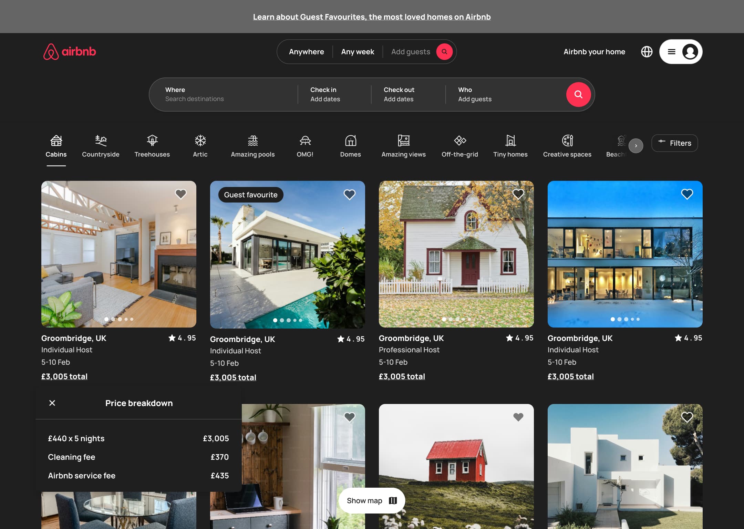The image size is (744, 529).
Task: Favourite the red barn listing
Action: click(x=518, y=417)
